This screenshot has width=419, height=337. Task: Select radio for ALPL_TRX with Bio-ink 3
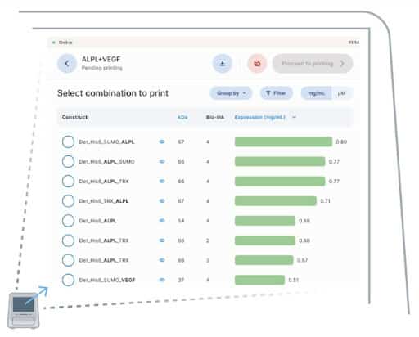tap(68, 260)
